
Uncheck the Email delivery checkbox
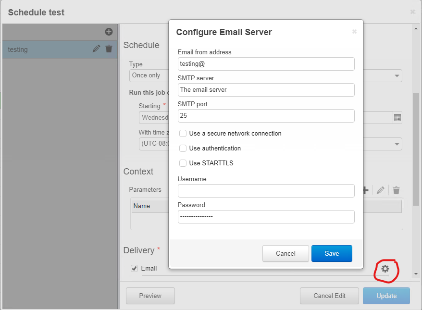click(x=135, y=269)
